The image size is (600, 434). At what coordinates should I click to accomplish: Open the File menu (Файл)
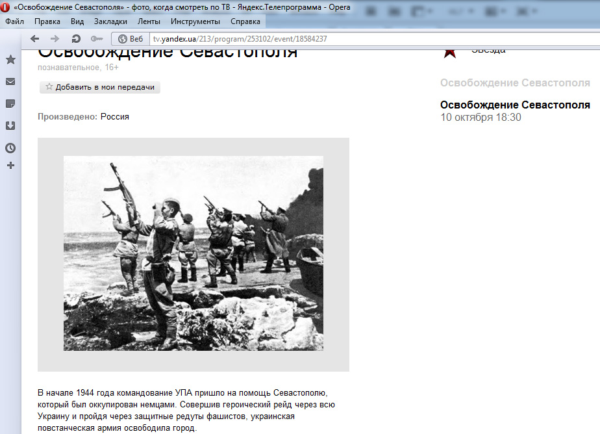tap(14, 21)
